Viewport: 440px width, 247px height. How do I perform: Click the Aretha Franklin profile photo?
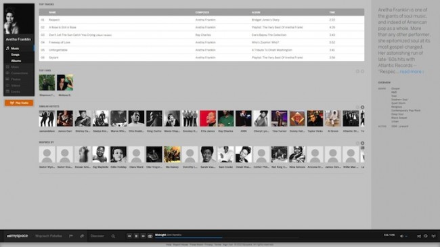[x=19, y=19]
